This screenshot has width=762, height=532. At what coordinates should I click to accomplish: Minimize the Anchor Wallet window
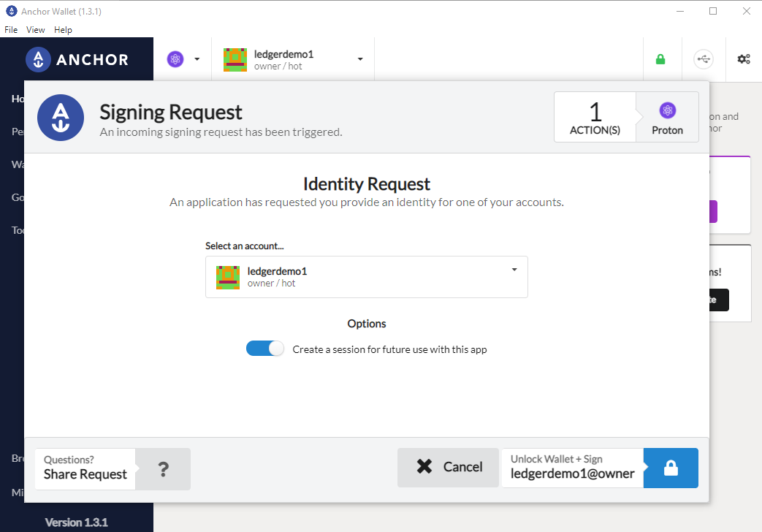click(680, 11)
